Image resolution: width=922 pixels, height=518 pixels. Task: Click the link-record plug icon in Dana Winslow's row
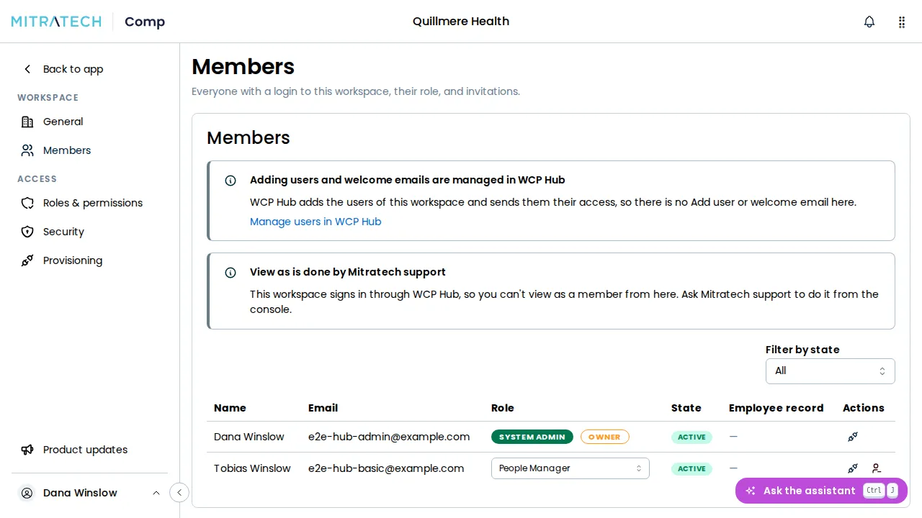pos(853,437)
